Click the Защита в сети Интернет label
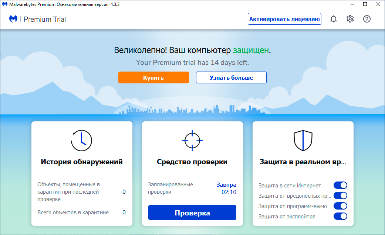Screen dimensions: 385x235 coord(290,186)
